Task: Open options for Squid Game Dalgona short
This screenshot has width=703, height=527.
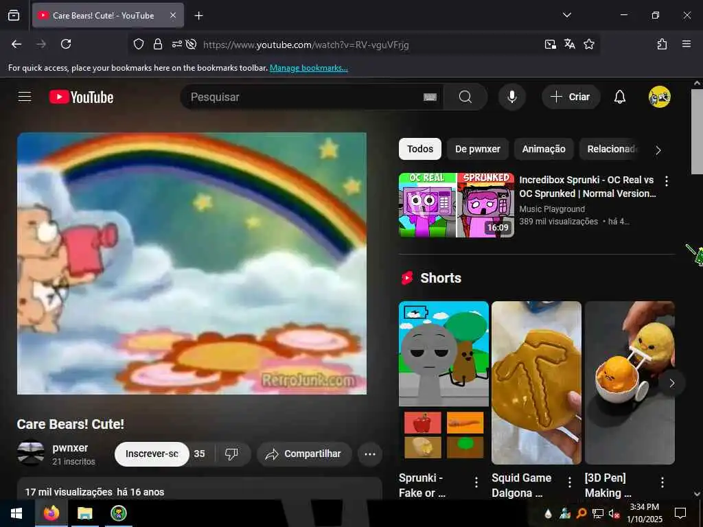Action: coord(569,482)
